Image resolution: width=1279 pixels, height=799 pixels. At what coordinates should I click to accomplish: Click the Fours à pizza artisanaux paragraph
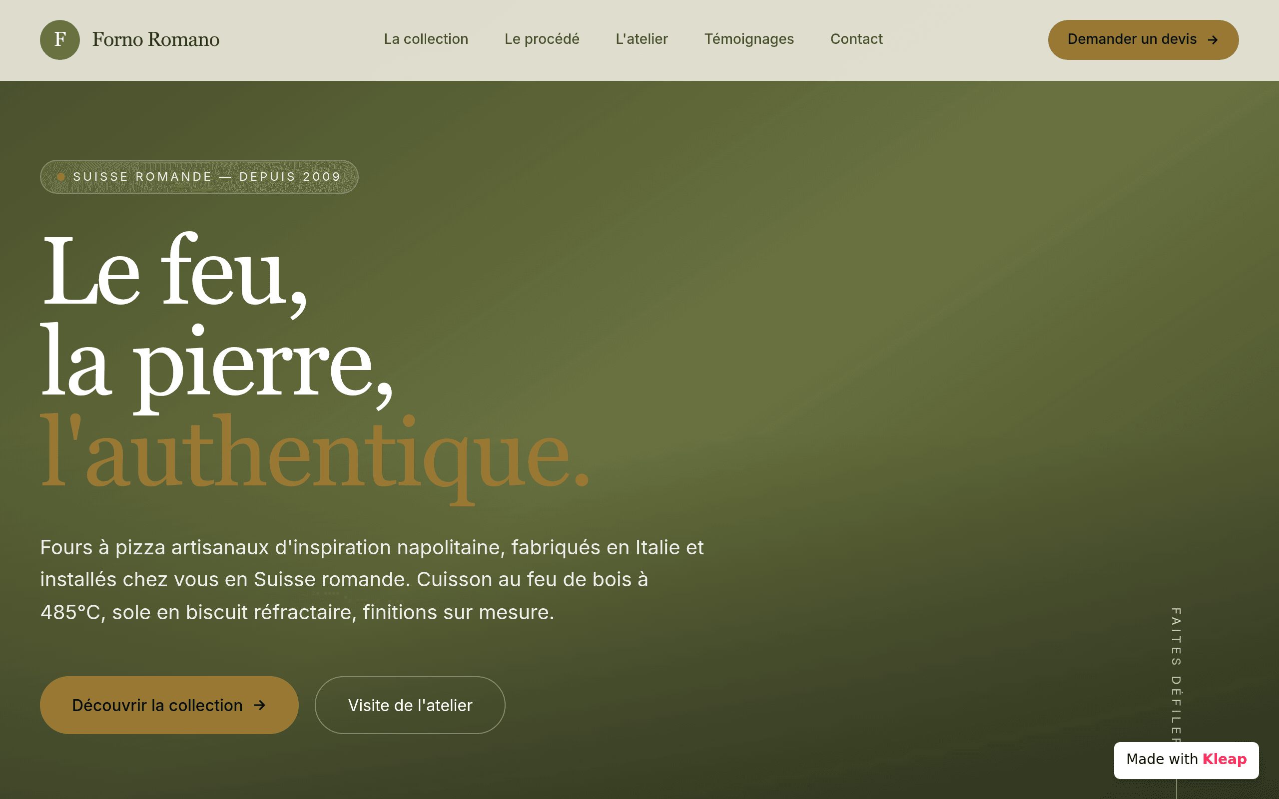[x=372, y=580]
